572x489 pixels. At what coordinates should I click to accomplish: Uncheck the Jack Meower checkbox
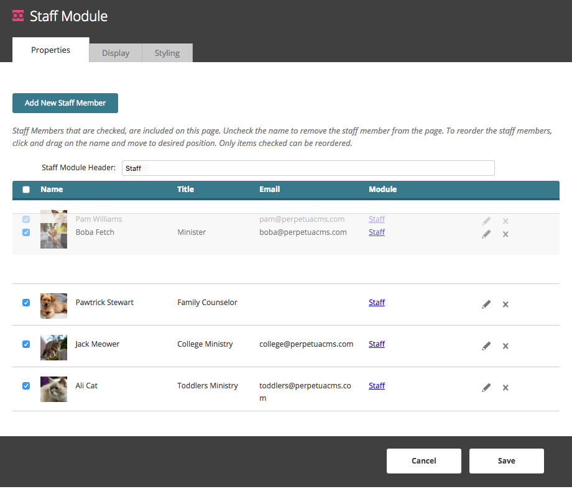[x=26, y=344]
